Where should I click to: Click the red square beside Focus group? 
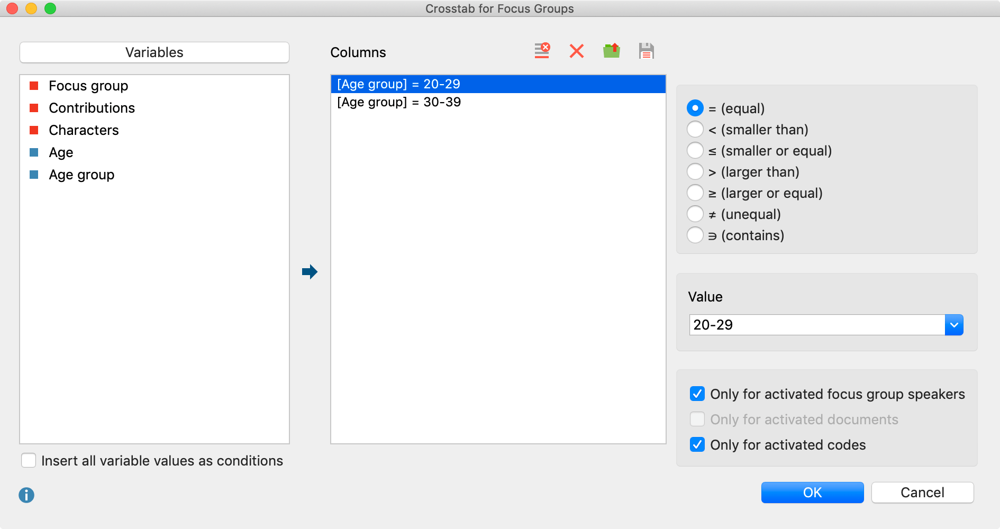click(x=34, y=86)
